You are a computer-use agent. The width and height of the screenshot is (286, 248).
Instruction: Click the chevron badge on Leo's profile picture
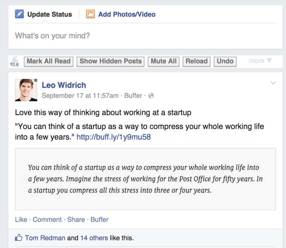[x=35, y=81]
